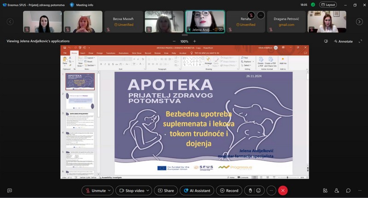Open the Section dropdown in PowerPoint ribbon
The height and width of the screenshot is (198, 368).
coord(90,65)
